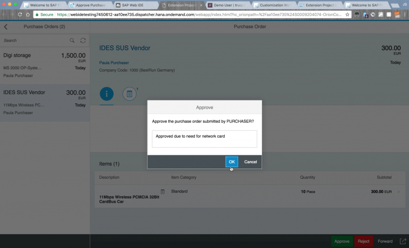
Task: Click the browser address bar URL
Action: click(x=199, y=14)
